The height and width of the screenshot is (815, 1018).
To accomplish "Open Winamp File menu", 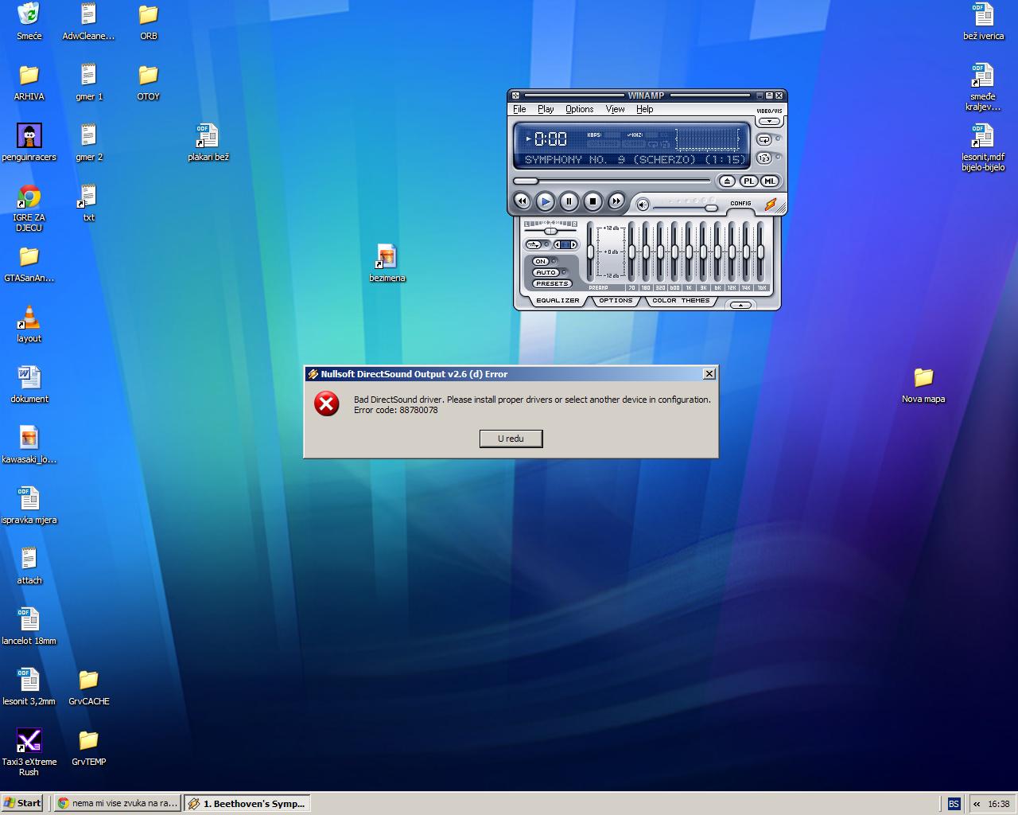I will click(x=519, y=109).
